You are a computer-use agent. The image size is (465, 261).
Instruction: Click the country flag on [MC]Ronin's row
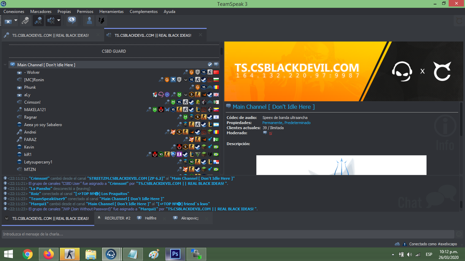216,80
